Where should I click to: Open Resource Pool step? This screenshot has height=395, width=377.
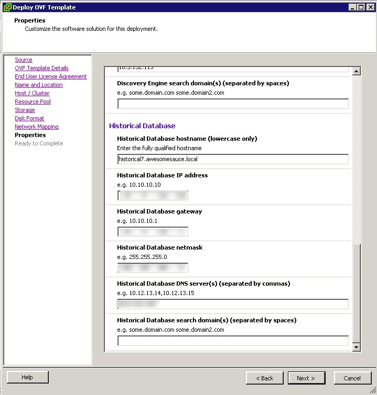33,101
